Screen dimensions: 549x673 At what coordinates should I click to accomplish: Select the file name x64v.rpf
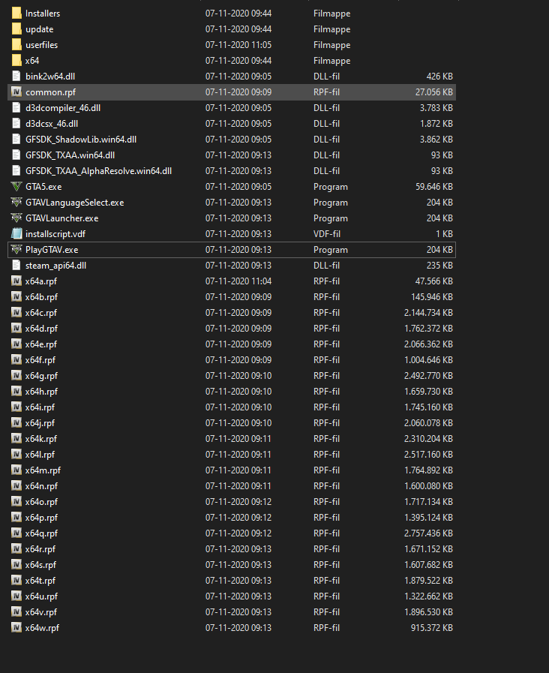[x=41, y=611]
